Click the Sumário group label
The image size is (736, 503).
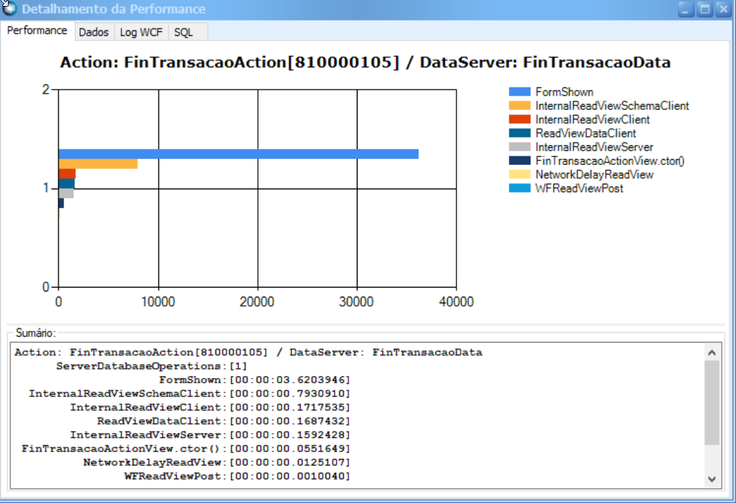pyautogui.click(x=35, y=333)
